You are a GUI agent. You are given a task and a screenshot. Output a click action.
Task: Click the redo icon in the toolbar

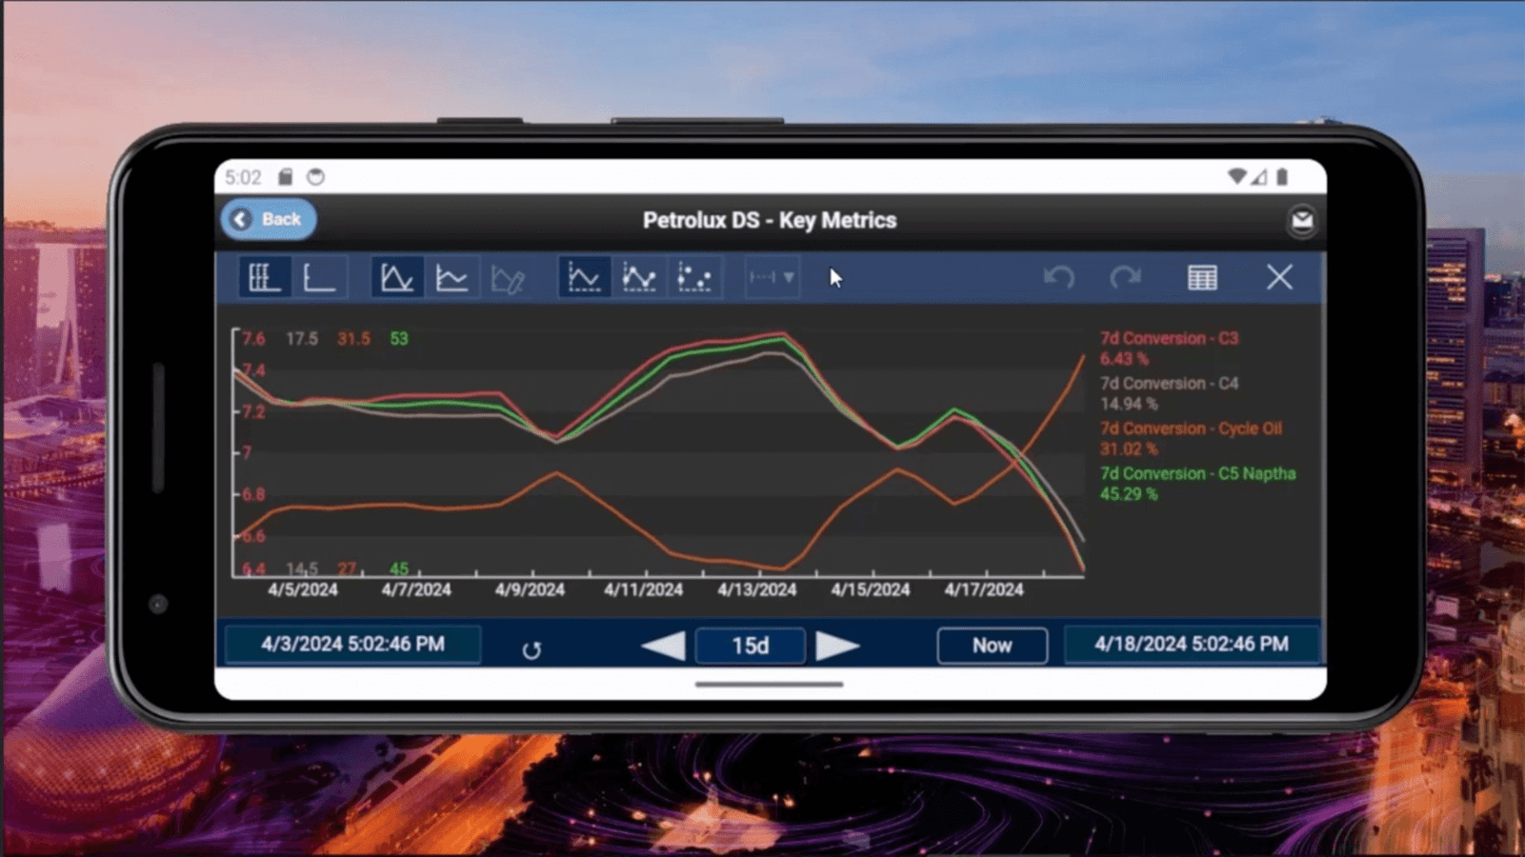click(1125, 277)
